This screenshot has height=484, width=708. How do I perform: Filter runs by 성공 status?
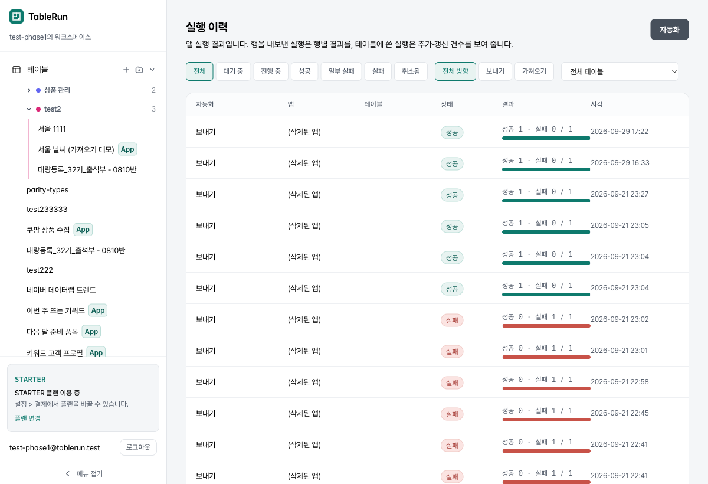tap(304, 71)
